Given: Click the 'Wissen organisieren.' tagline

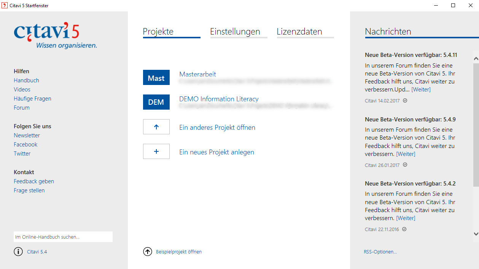Looking at the screenshot, I should click(x=67, y=46).
